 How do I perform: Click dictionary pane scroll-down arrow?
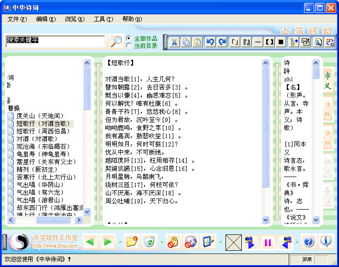(316, 220)
